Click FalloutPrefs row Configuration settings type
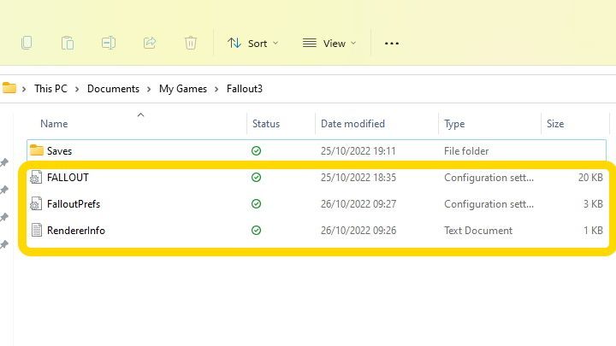Image resolution: width=616 pixels, height=346 pixels. pyautogui.click(x=489, y=204)
